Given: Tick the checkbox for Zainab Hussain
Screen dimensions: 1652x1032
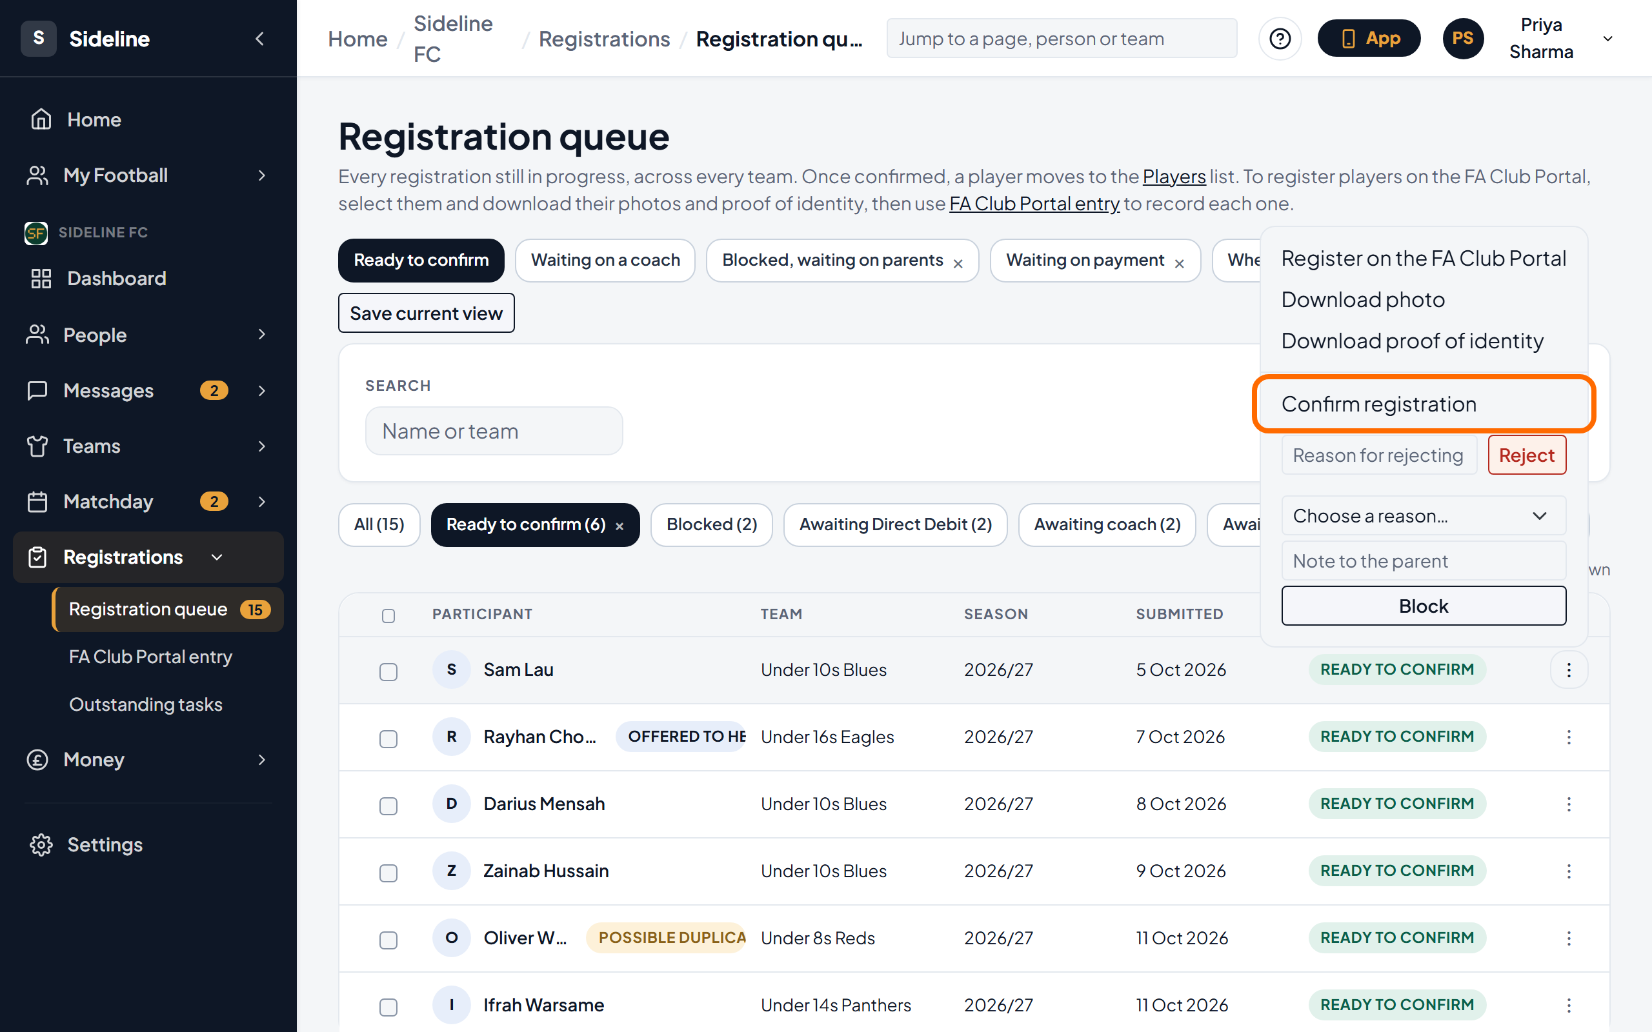Looking at the screenshot, I should [388, 873].
